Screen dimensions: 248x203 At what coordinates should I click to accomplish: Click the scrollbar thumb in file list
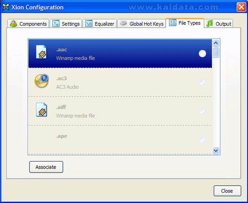tap(216, 52)
